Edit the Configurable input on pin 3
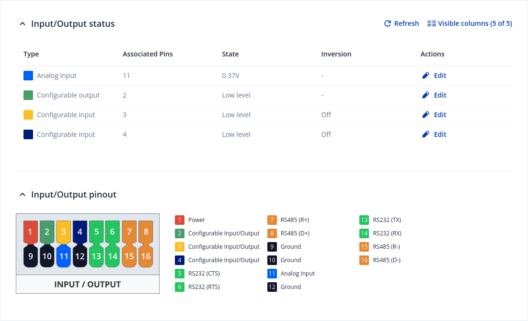The image size is (528, 321). coord(434,115)
